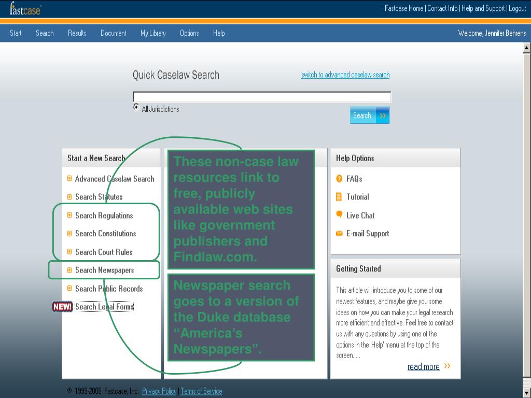Click the blue Search button
This screenshot has width=531, height=398.
point(369,115)
